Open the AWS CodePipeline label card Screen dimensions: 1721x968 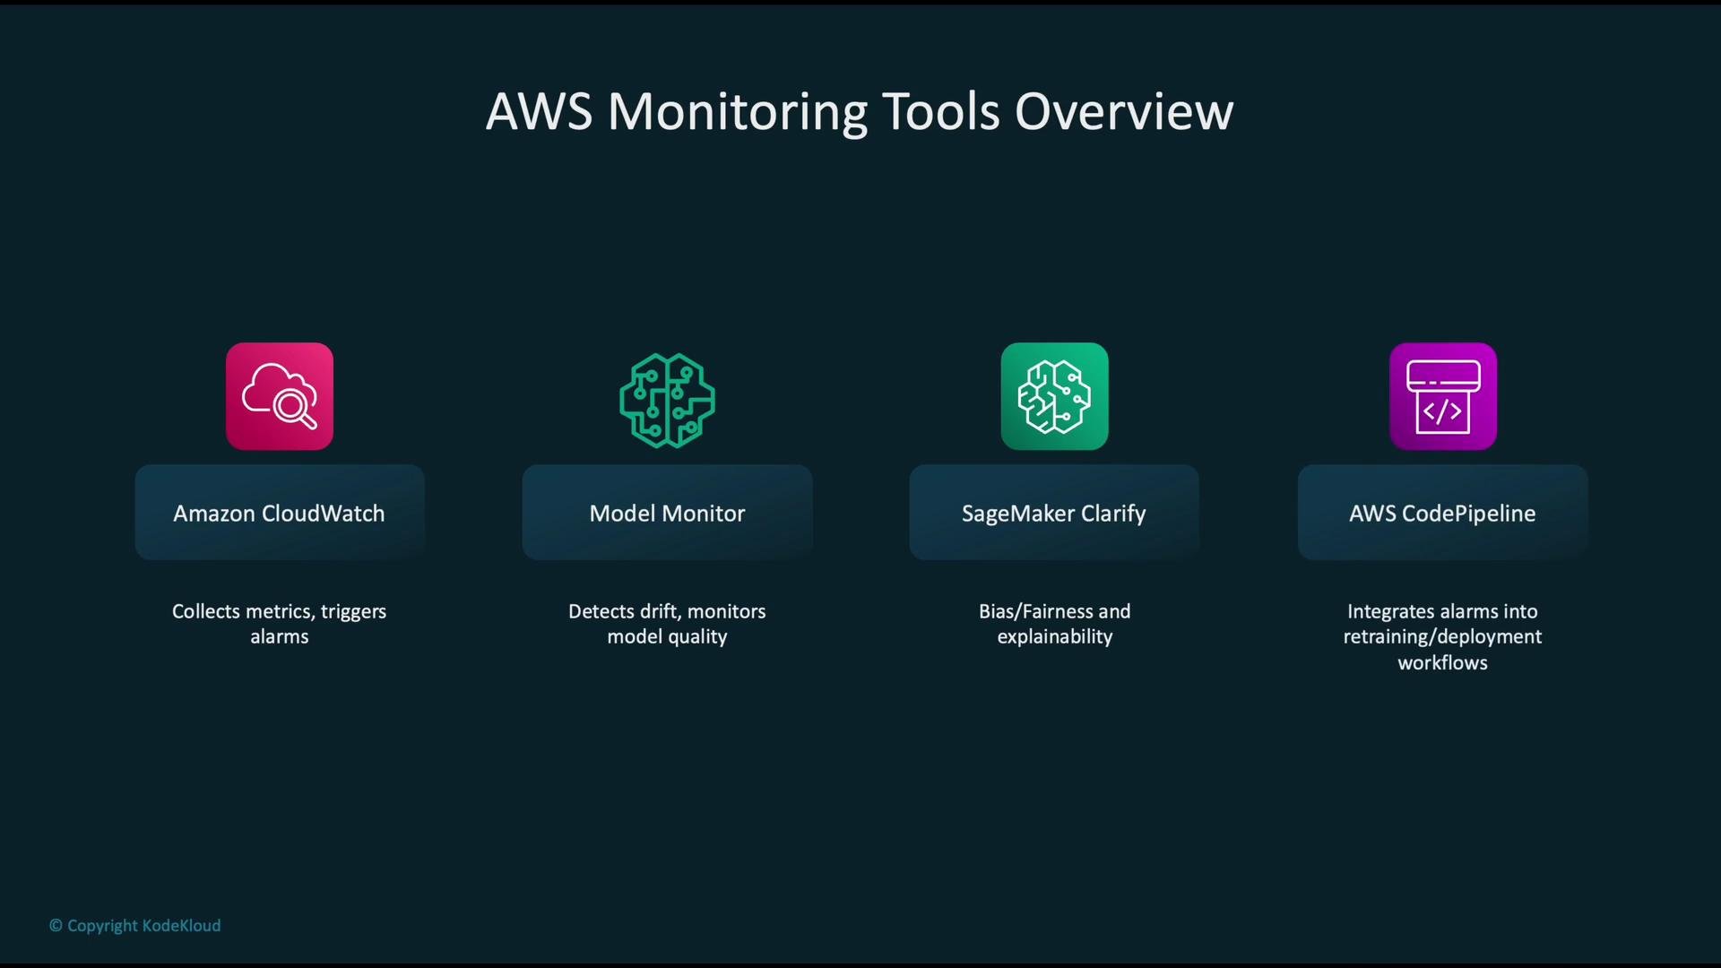tap(1443, 513)
